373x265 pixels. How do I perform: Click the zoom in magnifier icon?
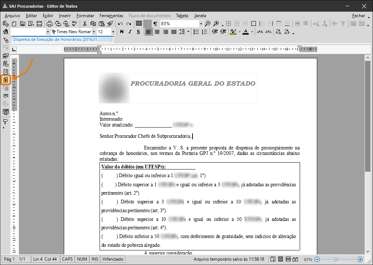[x=216, y=24]
